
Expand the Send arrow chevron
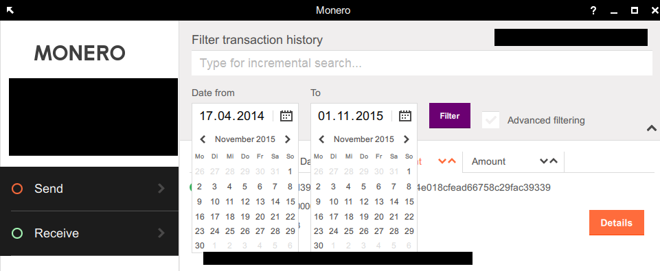(x=161, y=189)
